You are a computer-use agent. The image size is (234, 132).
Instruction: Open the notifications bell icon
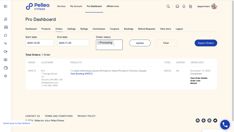click(x=184, y=6)
